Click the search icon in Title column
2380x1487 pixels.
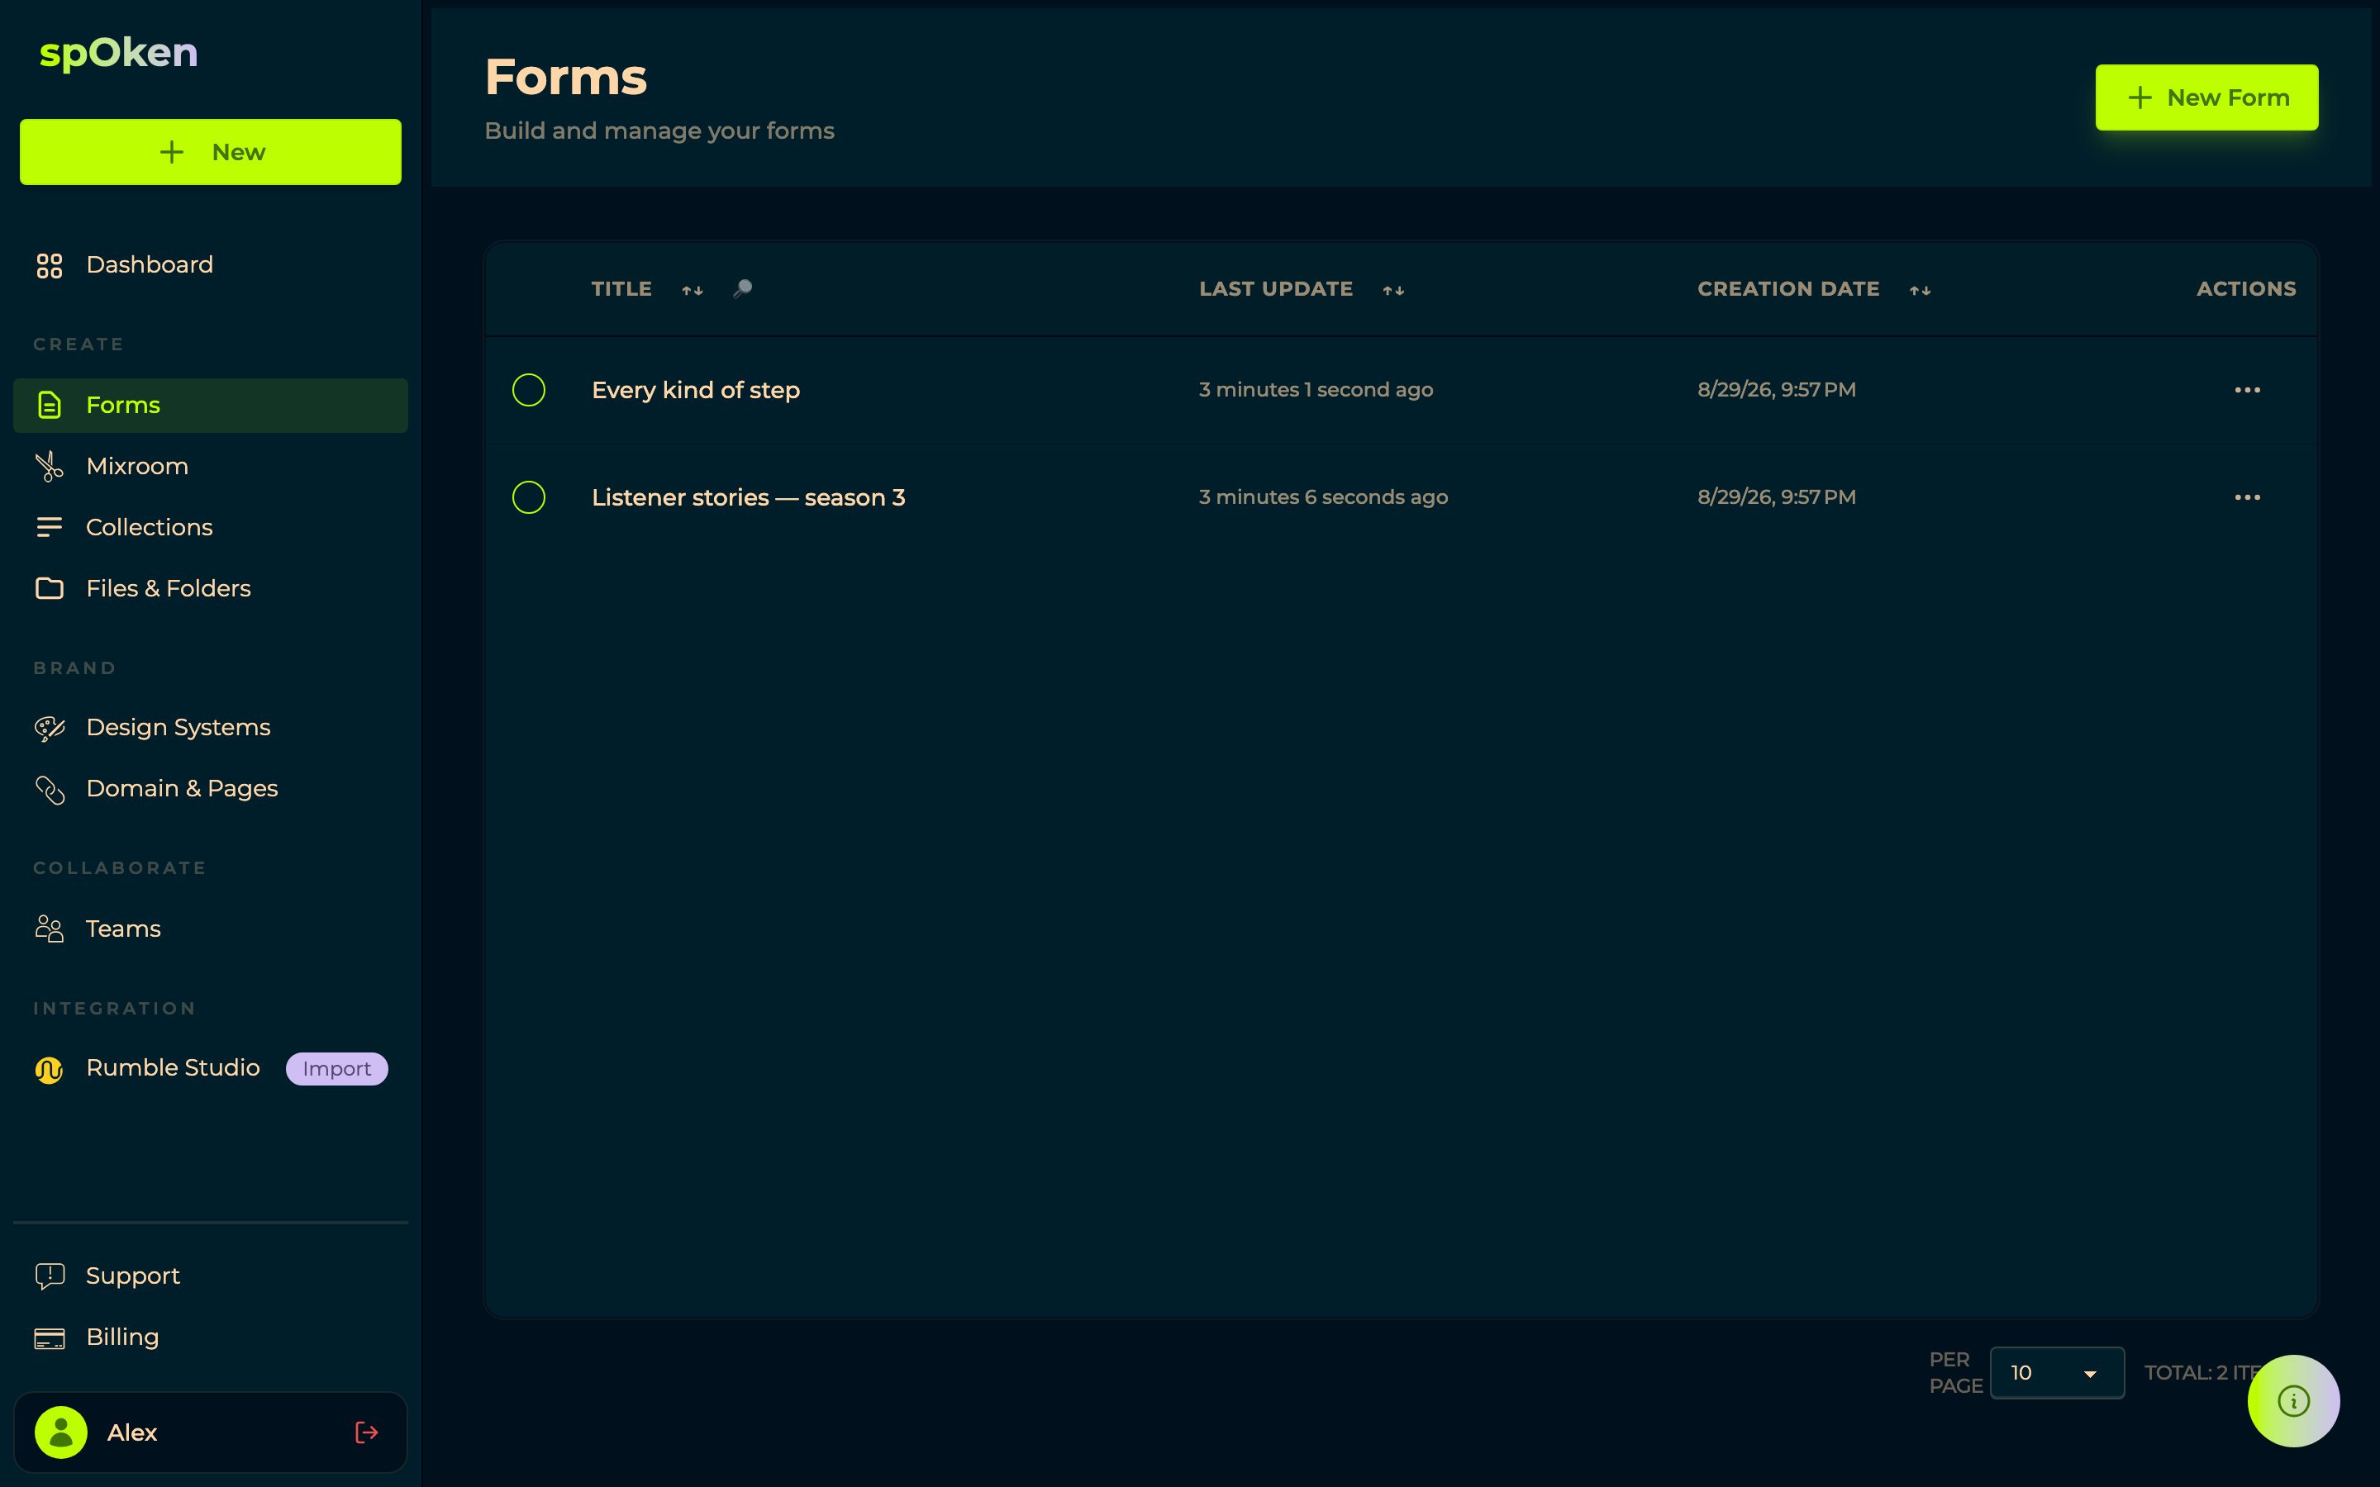[743, 288]
